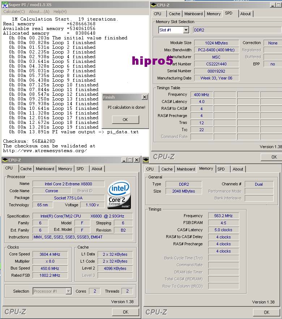
Task: Open About tab in Memory window
Action: click(x=238, y=169)
